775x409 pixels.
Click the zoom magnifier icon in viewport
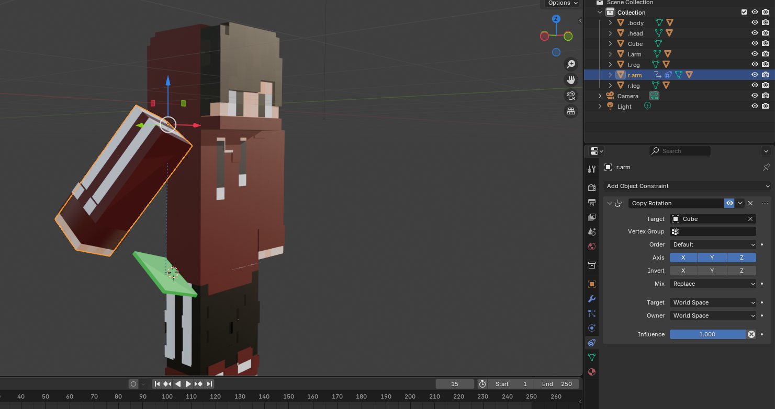click(x=571, y=64)
